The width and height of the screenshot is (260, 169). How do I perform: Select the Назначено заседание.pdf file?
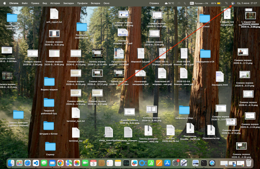coord(140,78)
